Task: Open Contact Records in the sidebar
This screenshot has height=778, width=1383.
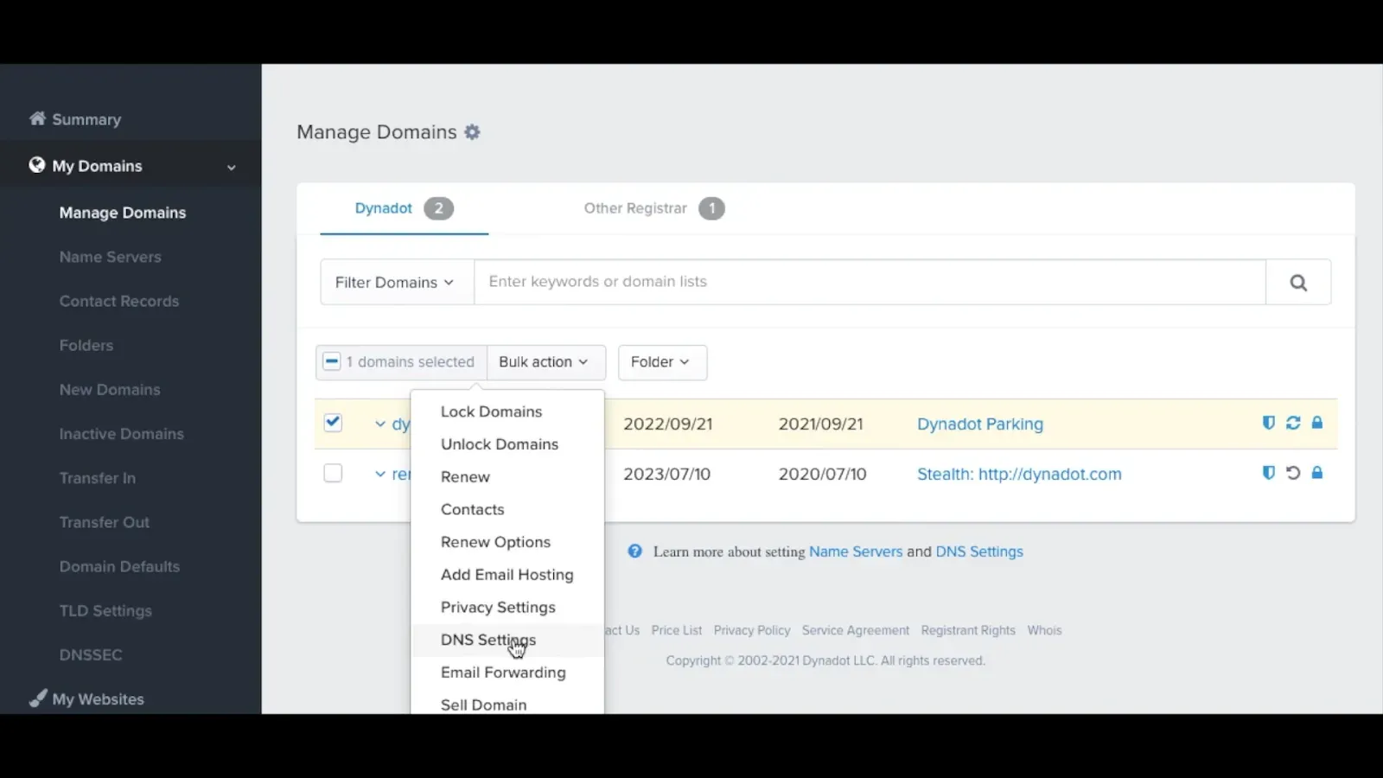Action: point(119,301)
